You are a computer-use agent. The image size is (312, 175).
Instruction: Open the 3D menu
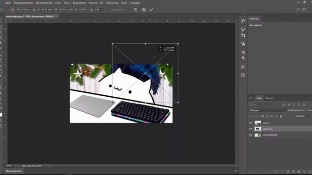point(102,3)
